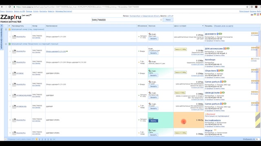Bookmark this page with the star icon
This screenshot has height=146, width=261.
pos(247,7)
